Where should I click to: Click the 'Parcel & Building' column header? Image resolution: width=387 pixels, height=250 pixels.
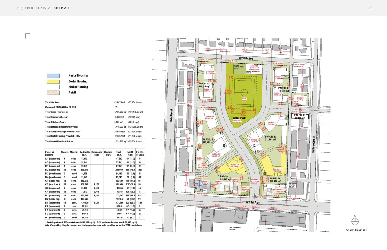(x=50, y=153)
